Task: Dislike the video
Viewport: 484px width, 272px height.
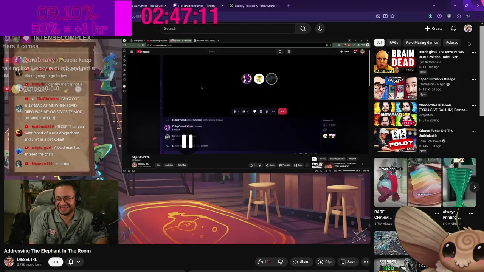Action: [x=281, y=262]
